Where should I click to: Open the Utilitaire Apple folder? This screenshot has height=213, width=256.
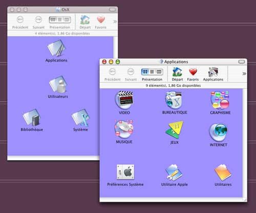[x=174, y=172]
